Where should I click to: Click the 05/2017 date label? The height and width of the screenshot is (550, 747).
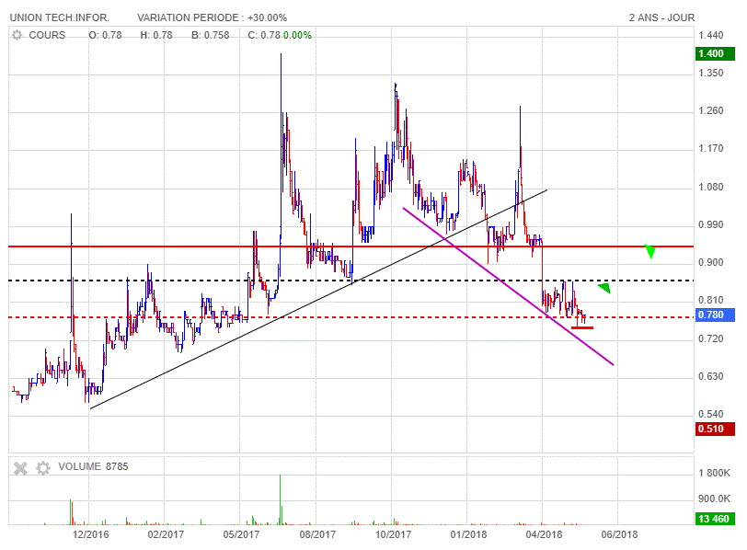click(x=241, y=534)
